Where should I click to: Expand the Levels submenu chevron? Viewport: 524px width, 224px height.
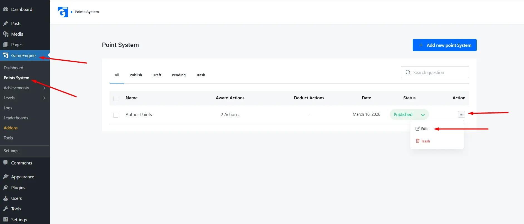(44, 98)
